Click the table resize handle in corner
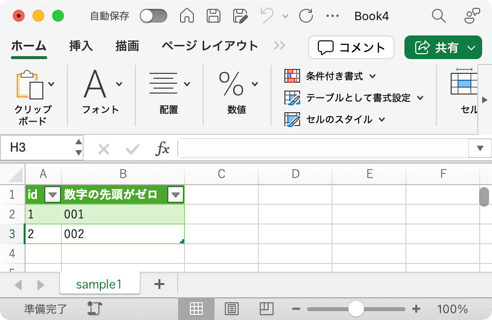 coord(182,241)
